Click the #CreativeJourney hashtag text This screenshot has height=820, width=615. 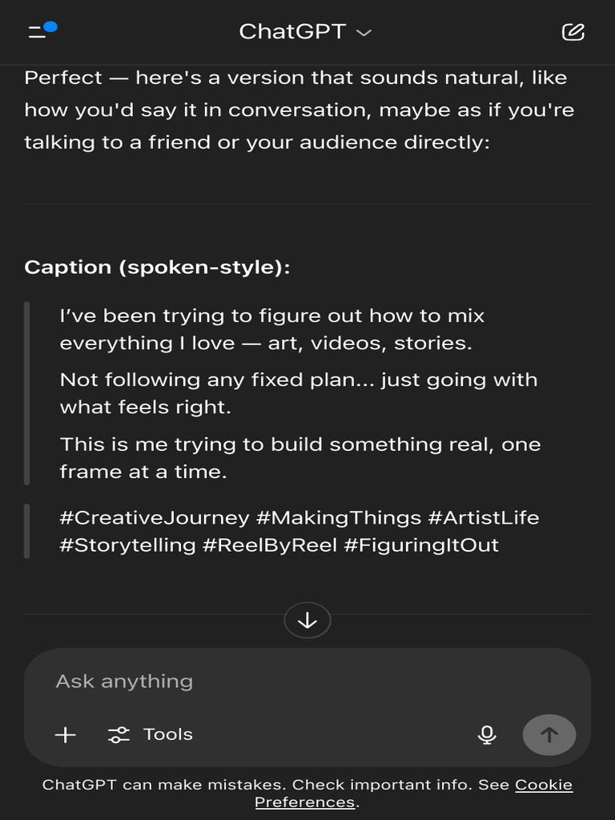pos(155,518)
